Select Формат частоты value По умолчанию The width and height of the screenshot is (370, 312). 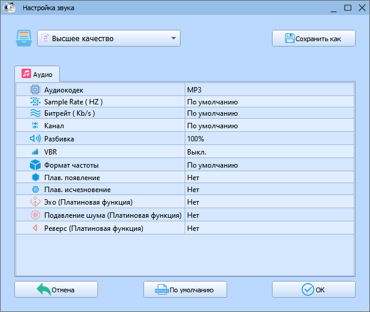pyautogui.click(x=270, y=165)
